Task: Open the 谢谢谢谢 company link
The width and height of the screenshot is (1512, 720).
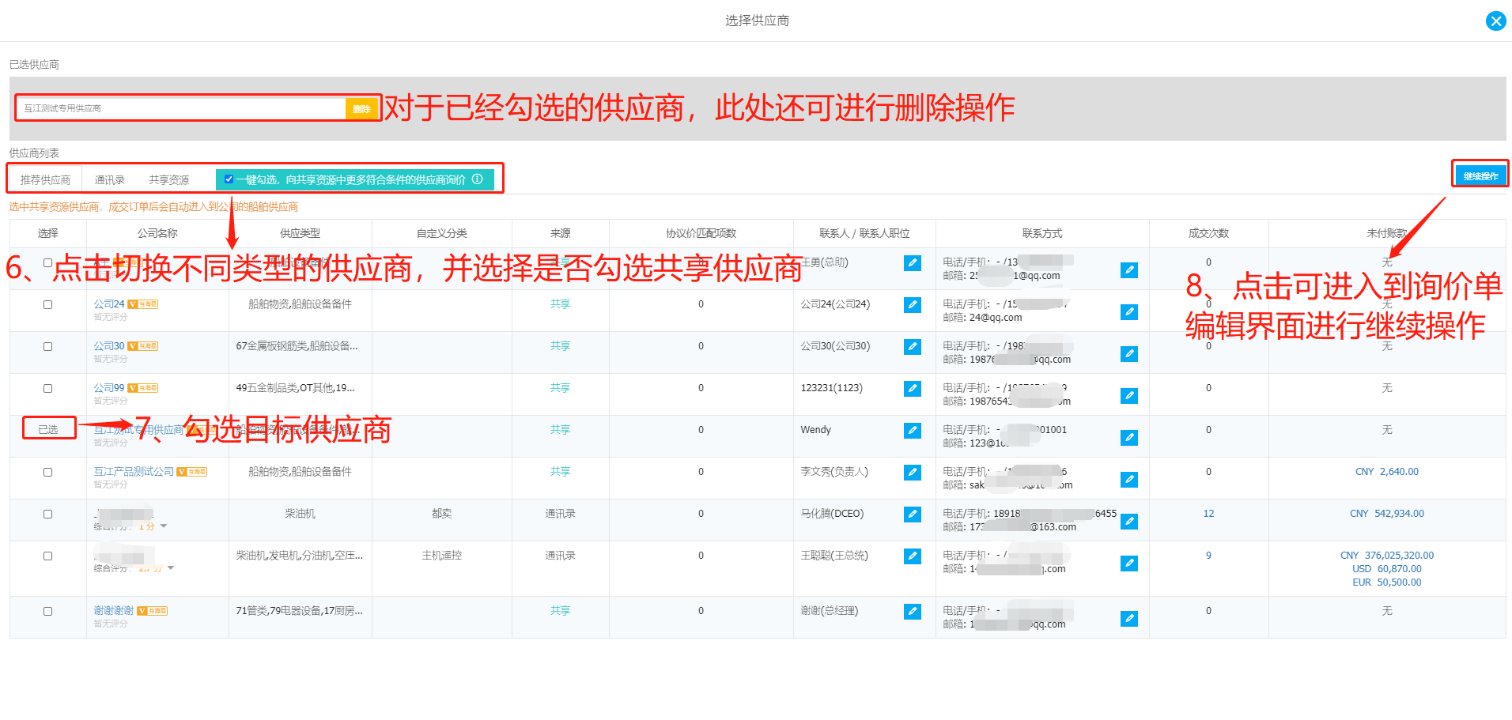Action: click(114, 611)
